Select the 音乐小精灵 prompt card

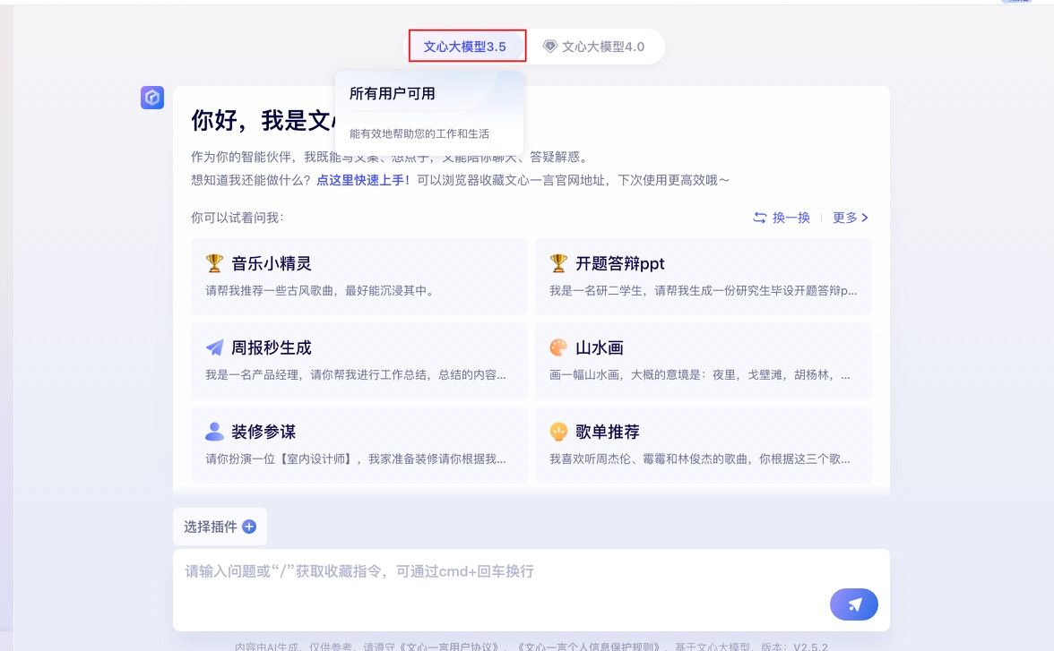pyautogui.click(x=359, y=276)
